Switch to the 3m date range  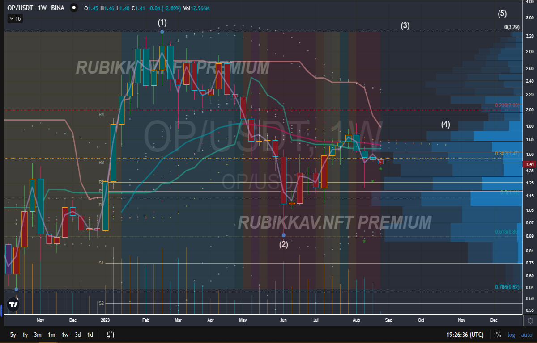click(x=38, y=335)
